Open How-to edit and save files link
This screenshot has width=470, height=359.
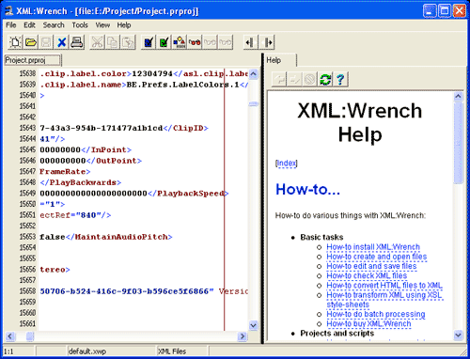point(371,266)
